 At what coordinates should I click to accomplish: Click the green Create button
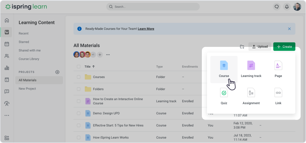tap(284, 47)
